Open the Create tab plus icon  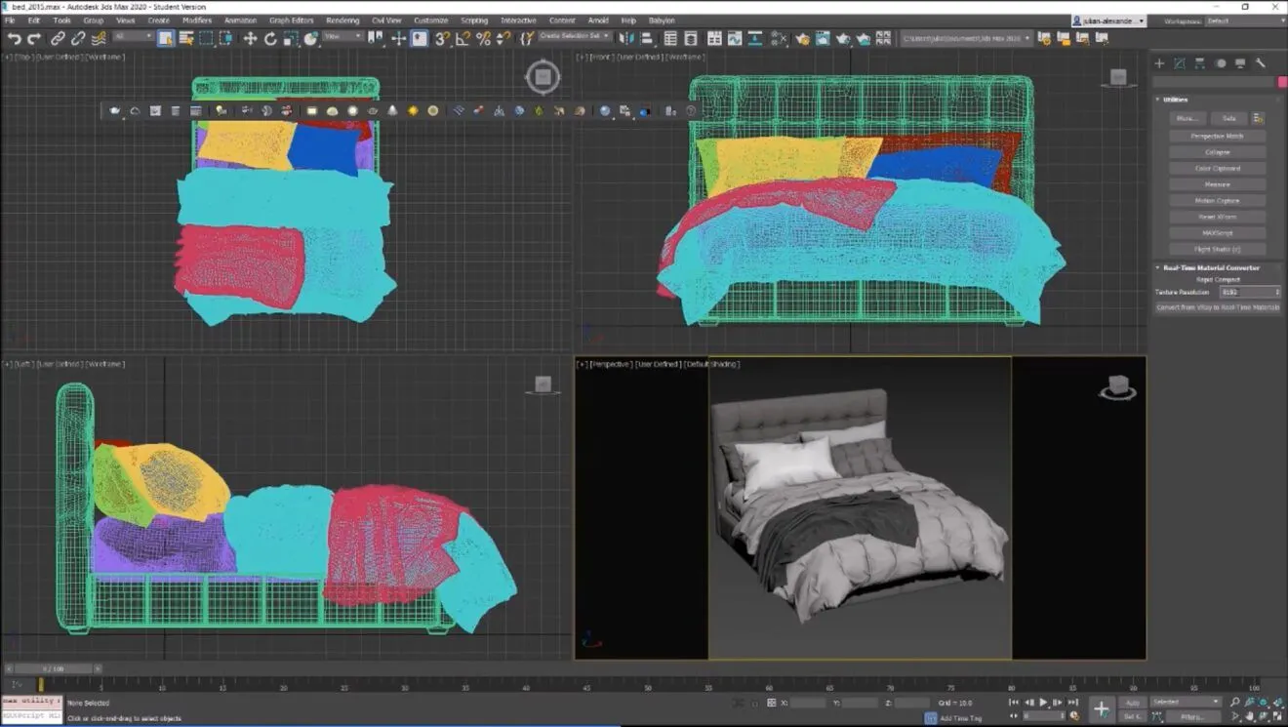pos(1159,63)
